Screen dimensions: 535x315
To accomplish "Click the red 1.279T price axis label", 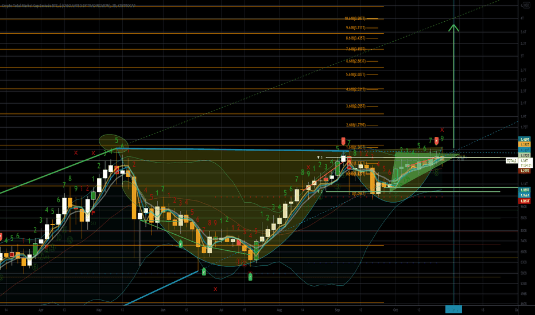I will [525, 171].
